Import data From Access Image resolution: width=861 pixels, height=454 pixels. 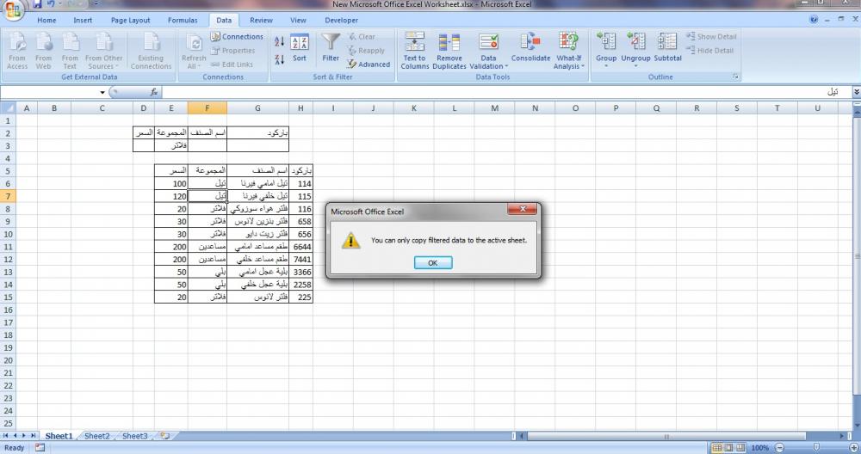pos(17,51)
